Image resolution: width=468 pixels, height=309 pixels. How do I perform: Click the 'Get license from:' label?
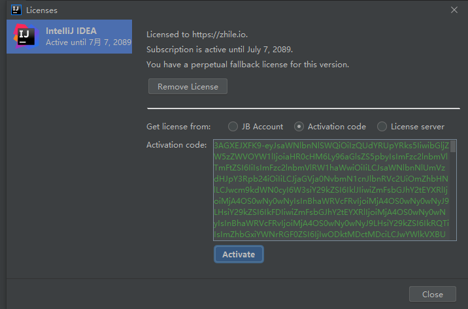[178, 127]
